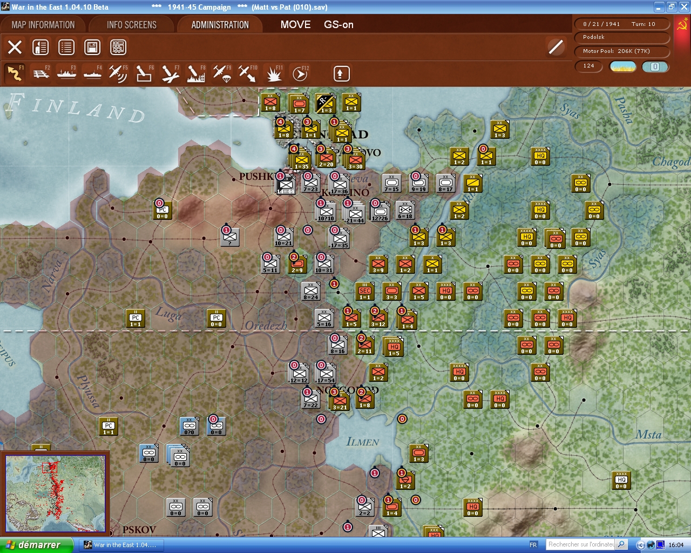
Task: Select the 17=54 unit counter
Action: pyautogui.click(x=326, y=374)
